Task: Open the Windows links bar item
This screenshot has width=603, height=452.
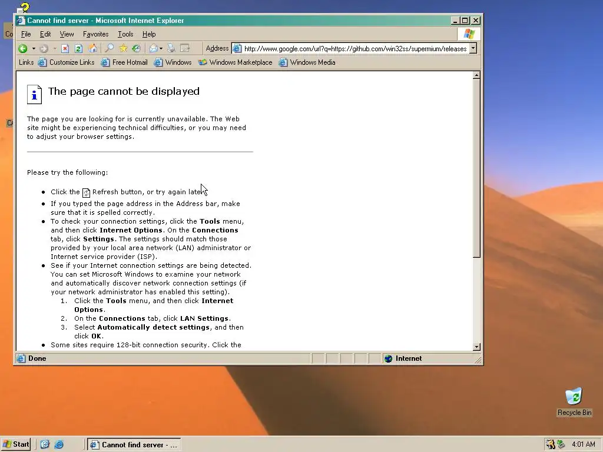Action: point(173,62)
